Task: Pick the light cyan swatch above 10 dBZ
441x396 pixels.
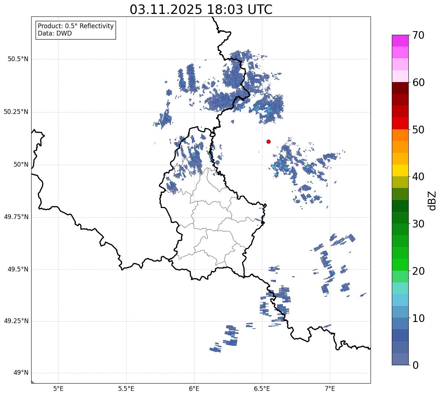Action: (x=400, y=300)
